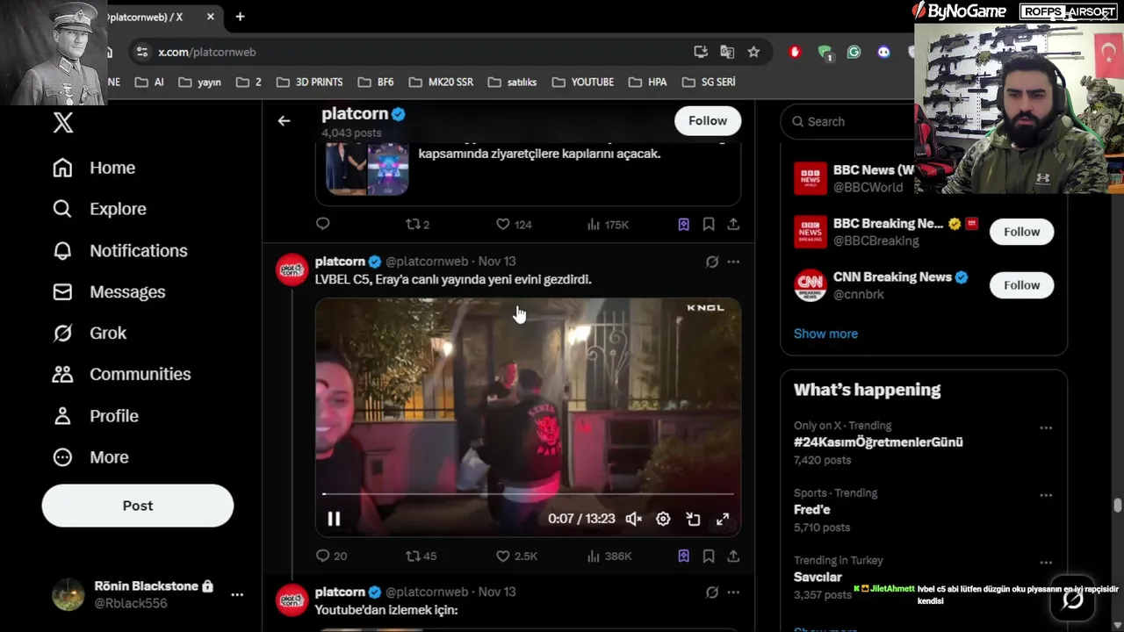Open more options on LVBEL C5 post
The width and height of the screenshot is (1124, 632).
pos(733,262)
